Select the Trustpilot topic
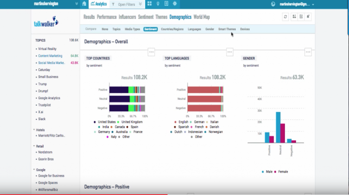Viewport: 349px width, 195px height. click(x=44, y=105)
